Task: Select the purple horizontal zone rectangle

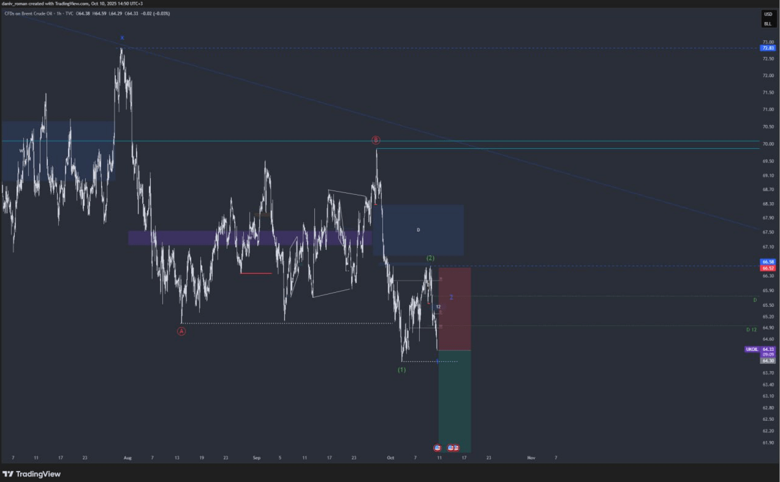Action: point(245,238)
